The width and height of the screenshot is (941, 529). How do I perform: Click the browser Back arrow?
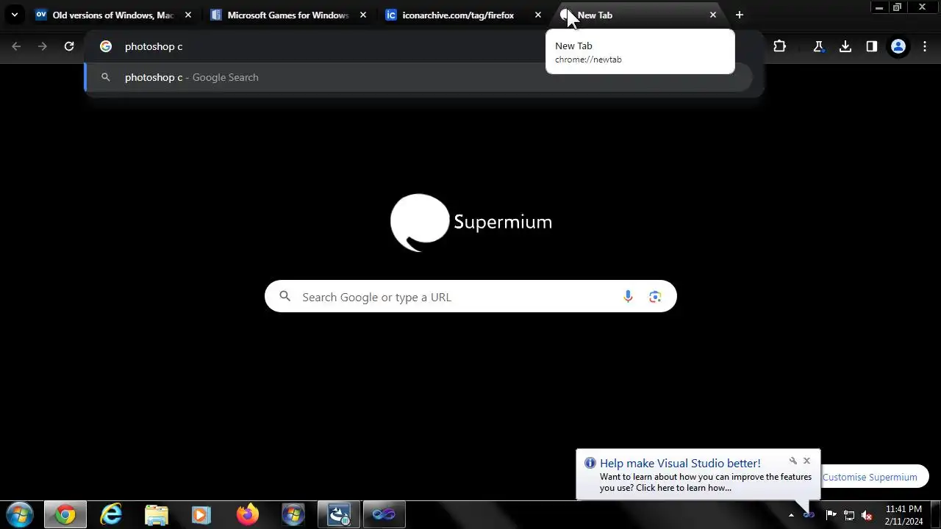16,46
